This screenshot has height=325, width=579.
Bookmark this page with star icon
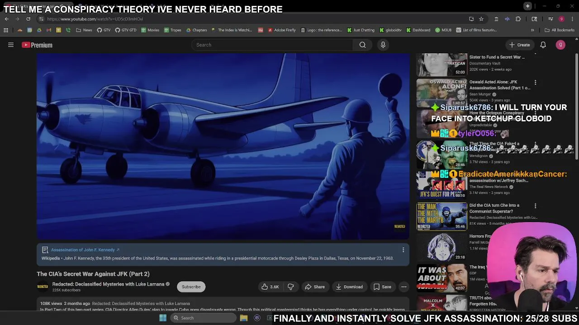pos(481,19)
